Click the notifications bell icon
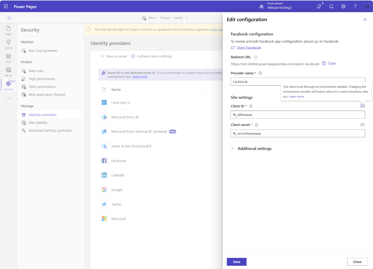Viewport: 373px width, 269px height. (x=331, y=6)
